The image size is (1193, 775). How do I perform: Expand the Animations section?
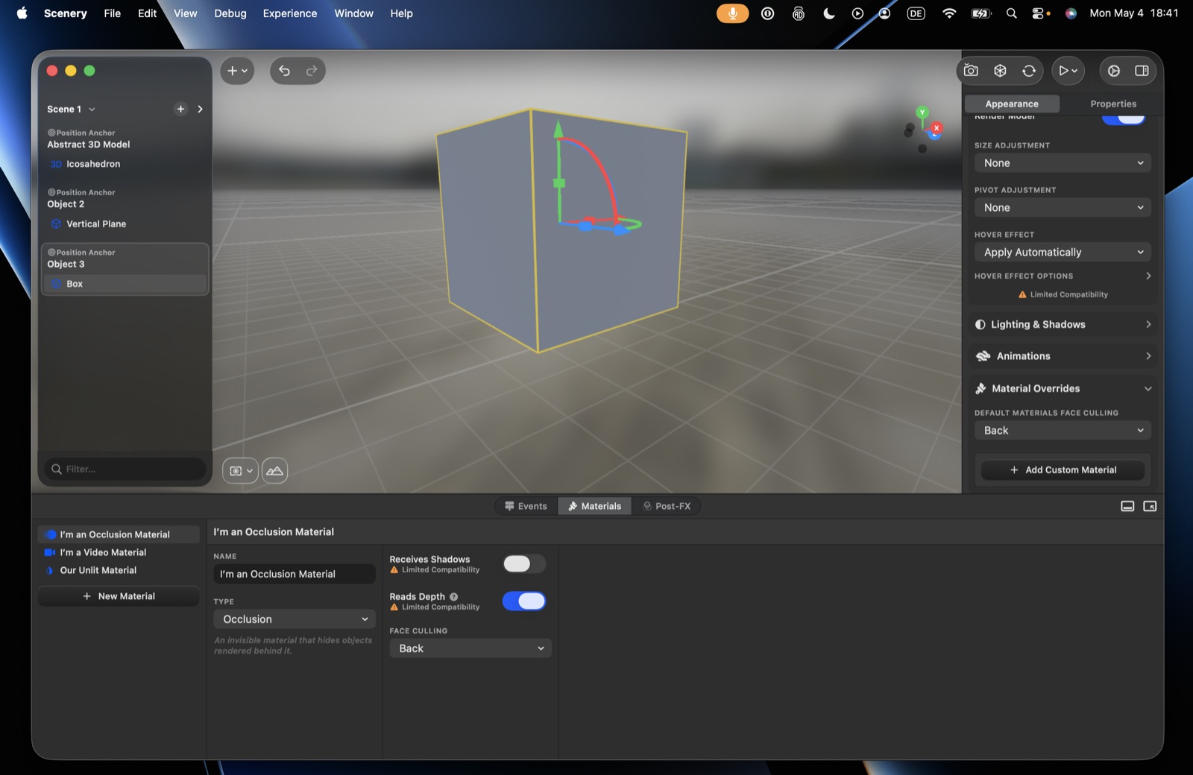[1063, 356]
